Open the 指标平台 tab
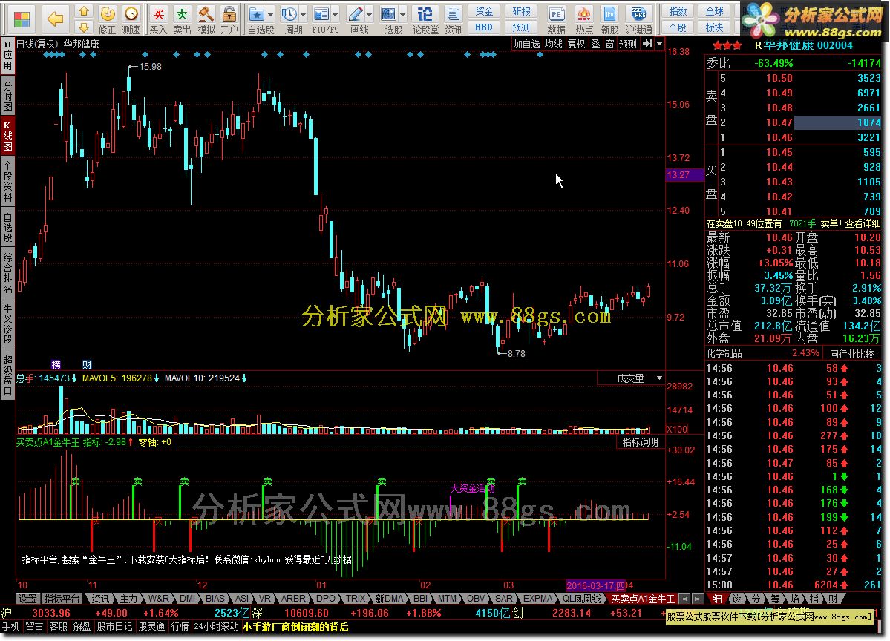Viewport: 890px width, 641px height. 62,599
